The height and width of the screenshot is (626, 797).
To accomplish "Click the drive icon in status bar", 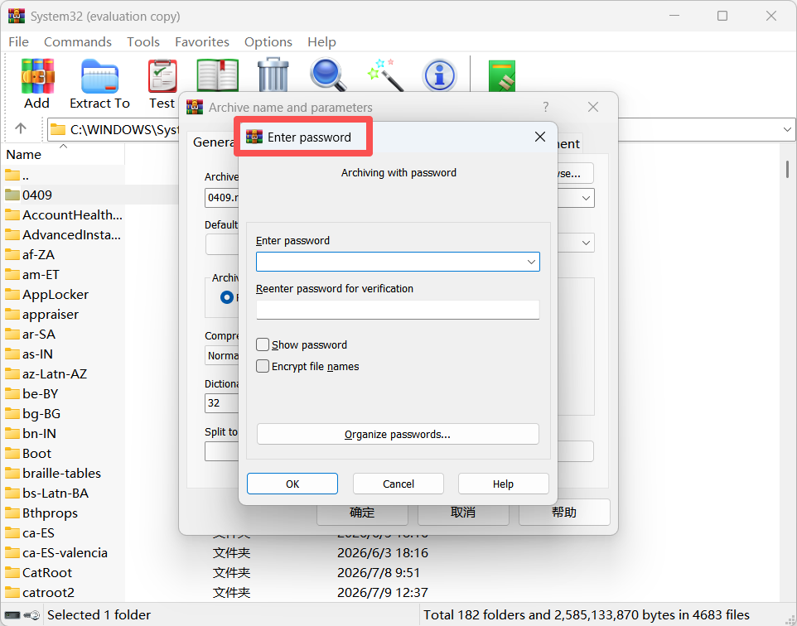I will click(x=12, y=615).
